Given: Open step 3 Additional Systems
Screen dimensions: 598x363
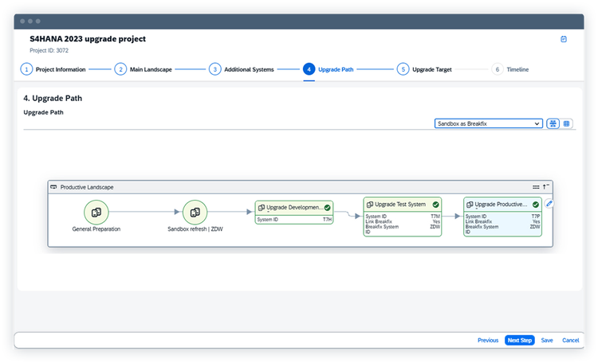Looking at the screenshot, I should (x=242, y=69).
